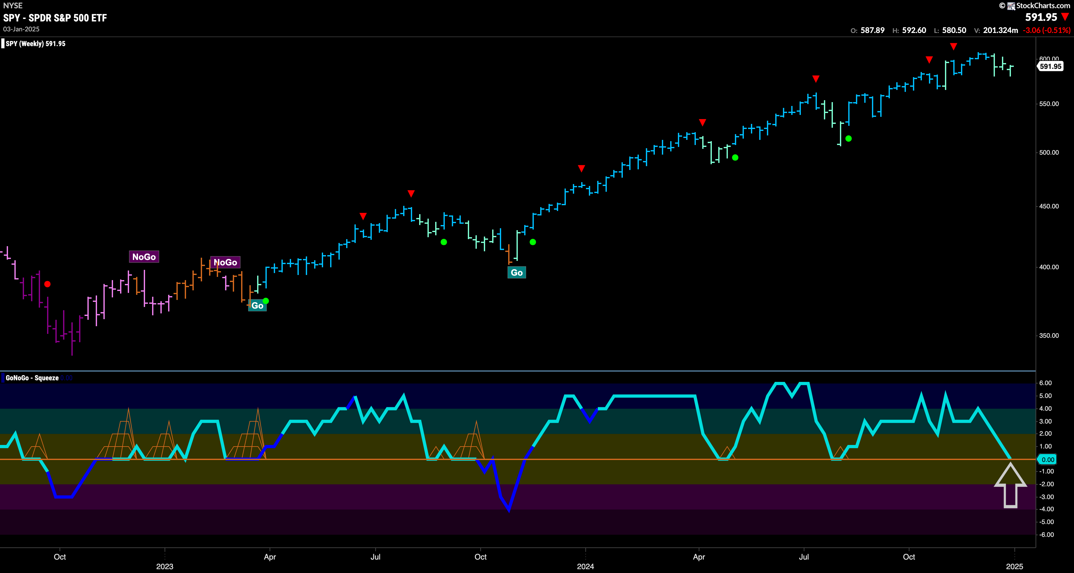
Task: Click the Jul label between 2023 and 2024
Action: (375, 557)
